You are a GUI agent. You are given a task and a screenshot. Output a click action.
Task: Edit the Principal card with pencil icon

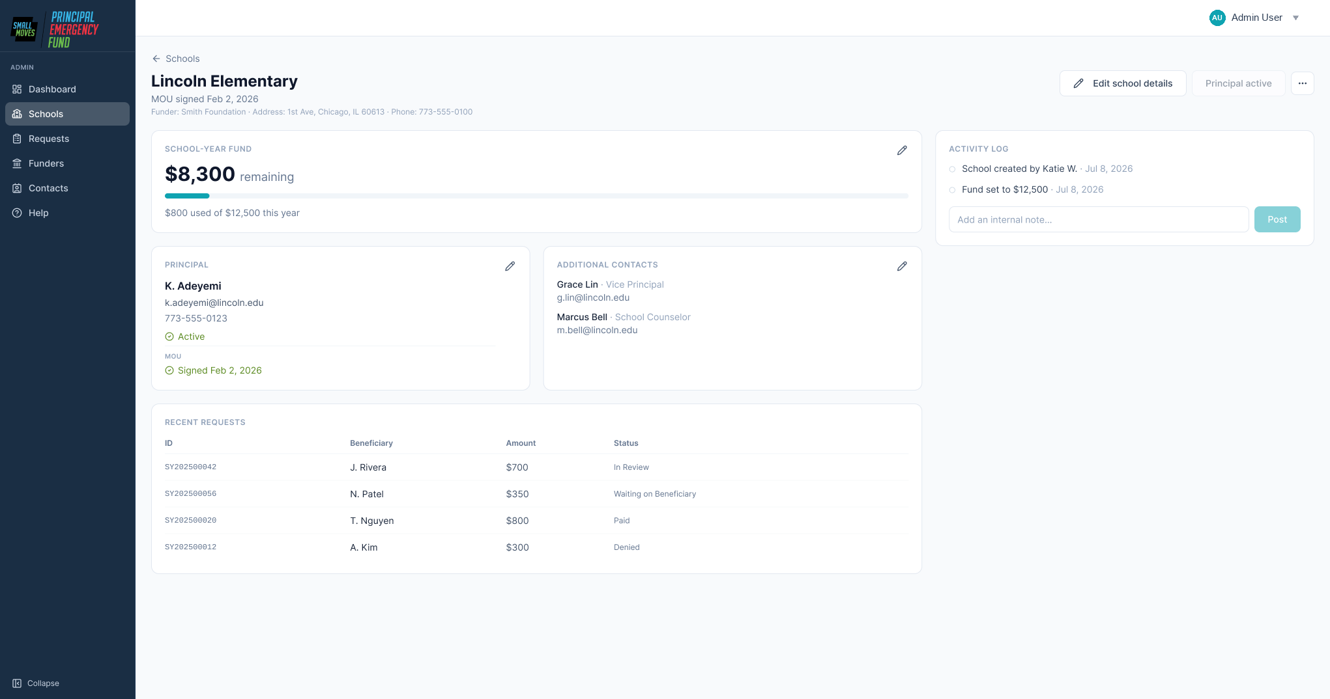510,266
